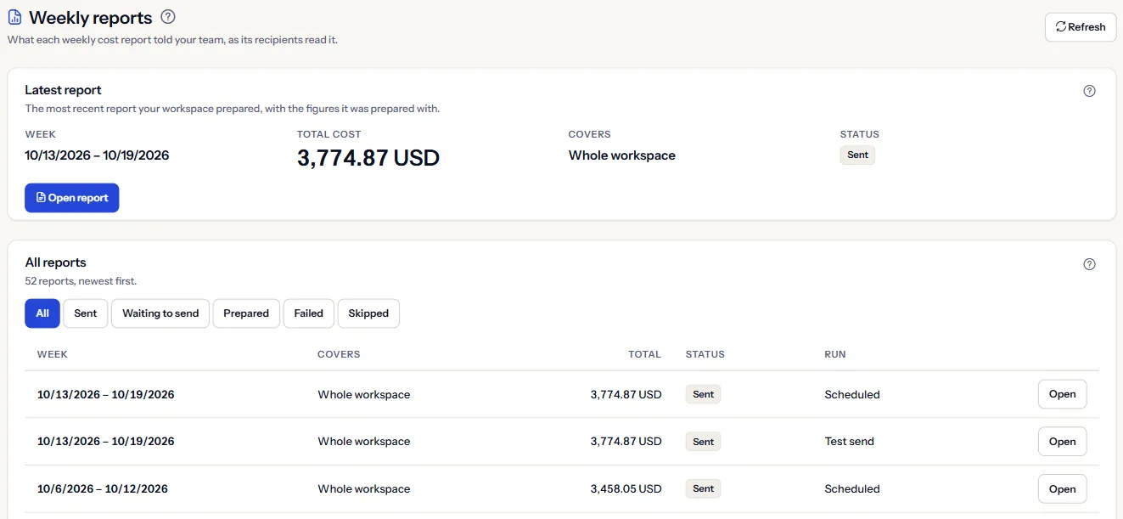Screen dimensions: 1123x519
Task: Open help icon beside Weekly reports title
Action: pos(168,17)
